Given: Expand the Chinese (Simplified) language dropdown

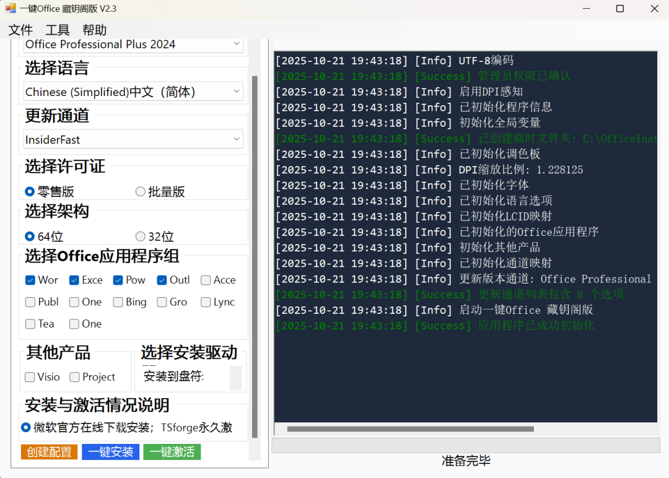Looking at the screenshot, I should click(133, 92).
